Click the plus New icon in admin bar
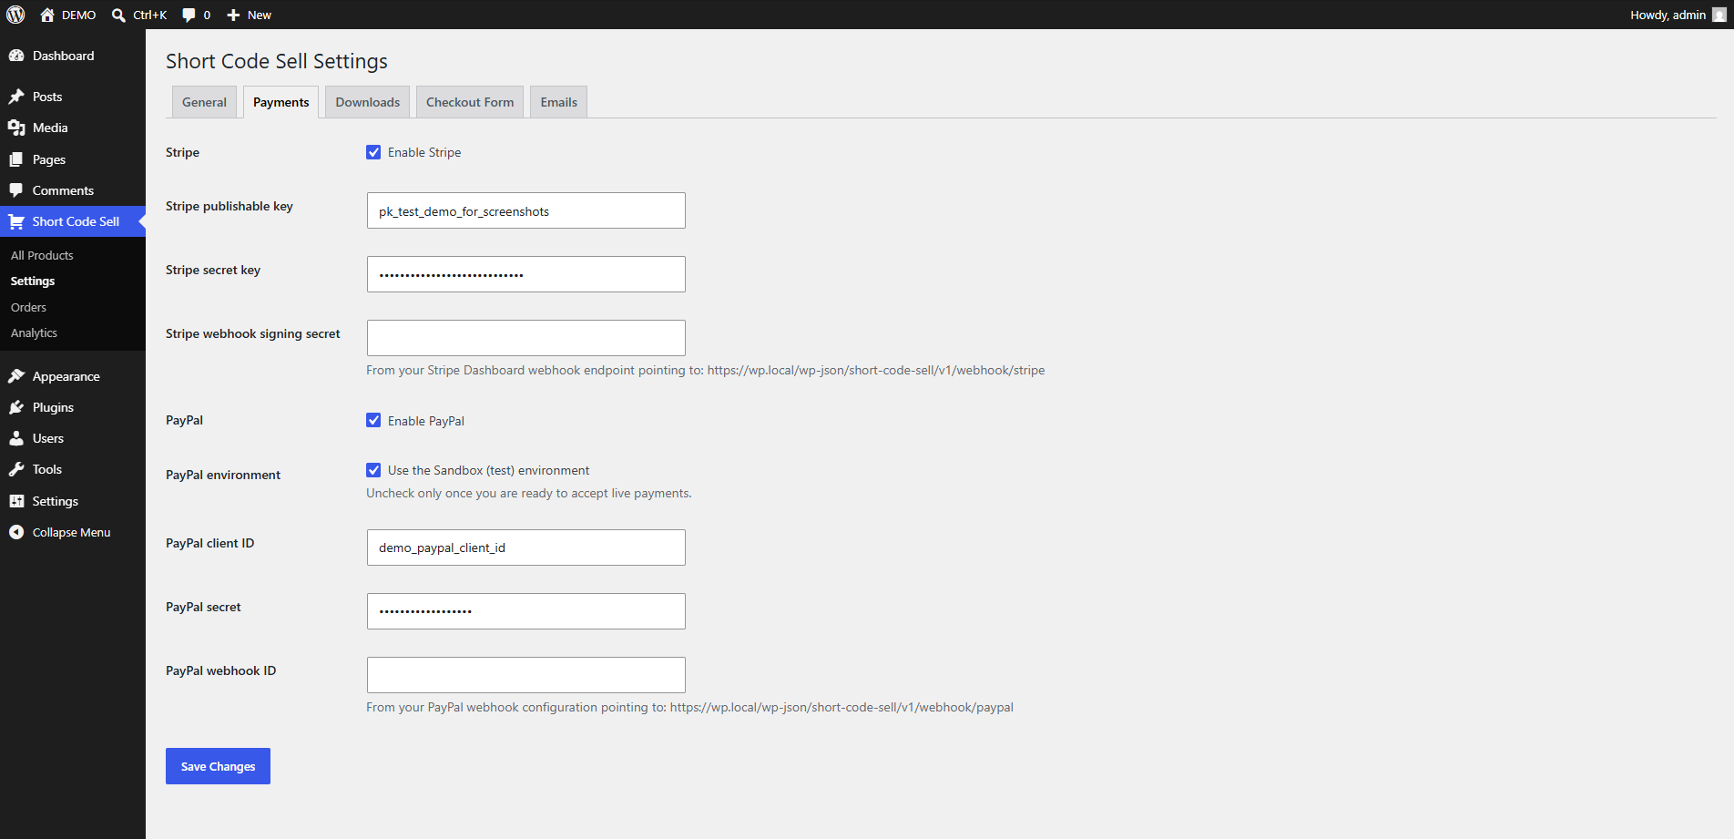This screenshot has height=839, width=1734. coord(233,15)
